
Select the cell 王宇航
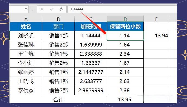pyautogui.click(x=26, y=54)
